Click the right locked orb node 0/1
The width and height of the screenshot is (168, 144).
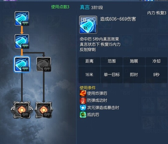(x=44, y=110)
